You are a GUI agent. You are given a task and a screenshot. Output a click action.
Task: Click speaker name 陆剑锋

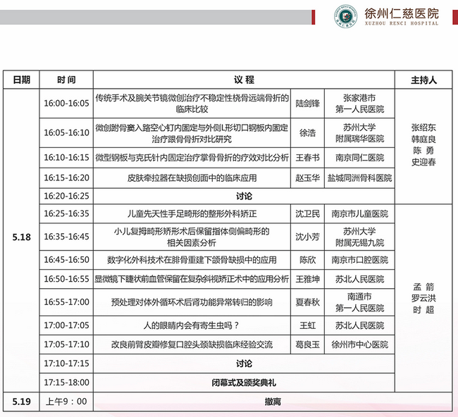pyautogui.click(x=307, y=104)
